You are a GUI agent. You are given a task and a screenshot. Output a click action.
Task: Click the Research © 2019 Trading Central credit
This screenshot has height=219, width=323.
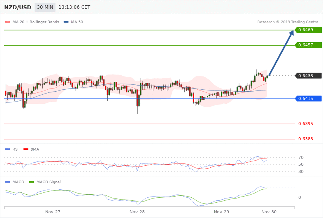(288, 22)
